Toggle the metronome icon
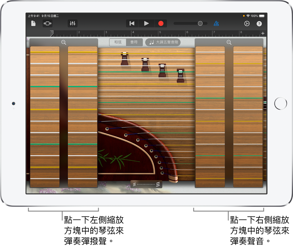 pyautogui.click(x=216, y=24)
